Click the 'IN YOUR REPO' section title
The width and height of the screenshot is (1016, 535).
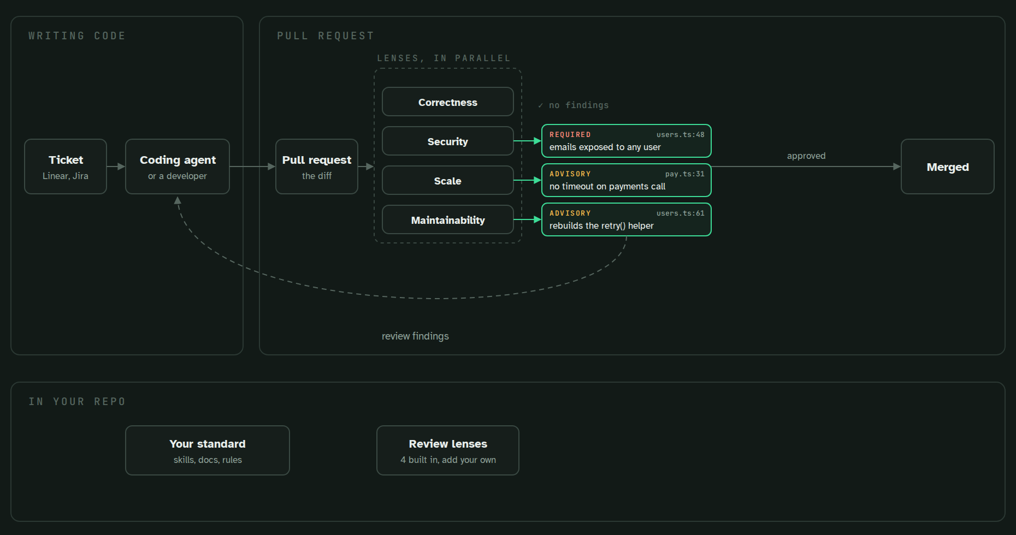(x=77, y=402)
